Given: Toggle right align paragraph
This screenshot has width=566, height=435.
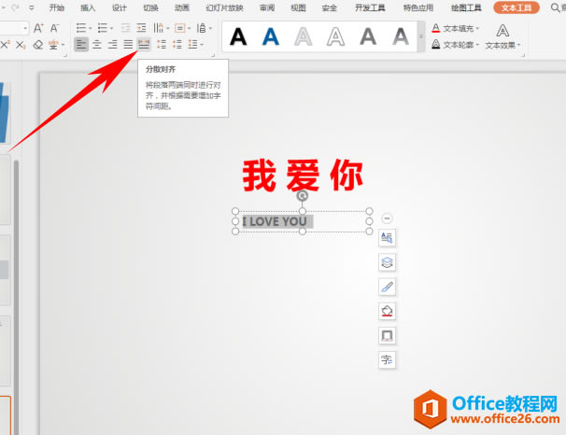Looking at the screenshot, I should coord(113,45).
